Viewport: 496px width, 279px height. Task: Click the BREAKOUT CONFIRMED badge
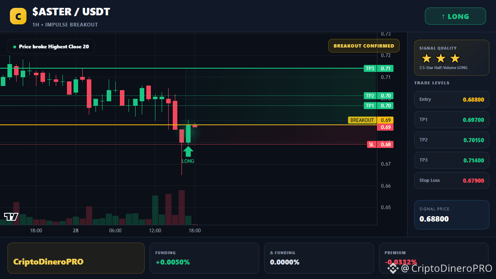pos(364,46)
